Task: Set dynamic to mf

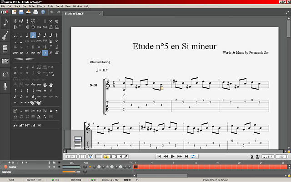Action: pos(39,53)
